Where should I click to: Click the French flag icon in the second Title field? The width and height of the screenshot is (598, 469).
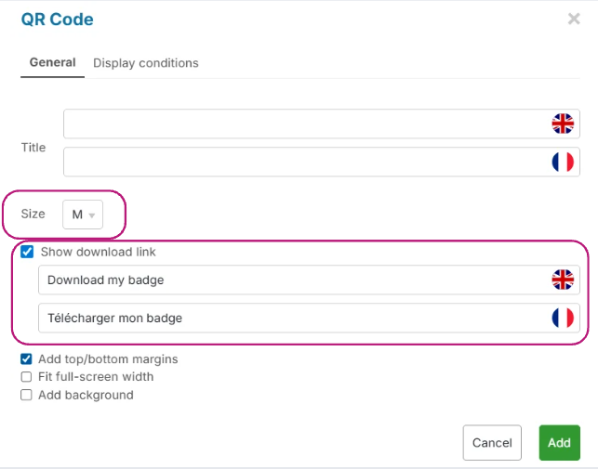563,162
